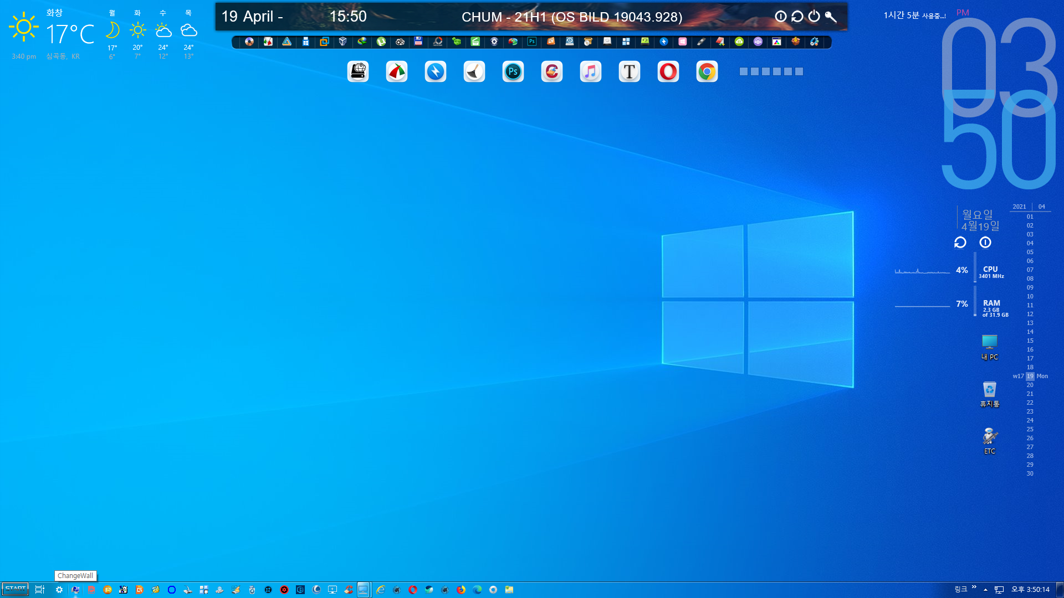Launch the red-green umbrella app in dock
The width and height of the screenshot is (1064, 598).
tap(397, 71)
